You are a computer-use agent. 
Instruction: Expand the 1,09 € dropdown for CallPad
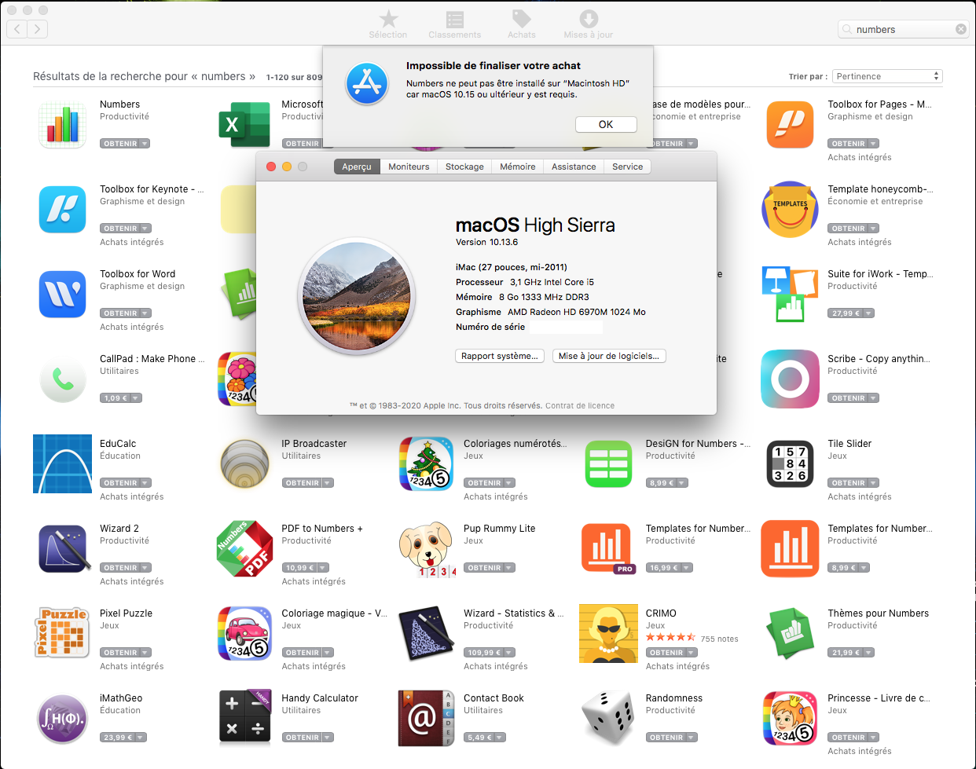pyautogui.click(x=137, y=398)
